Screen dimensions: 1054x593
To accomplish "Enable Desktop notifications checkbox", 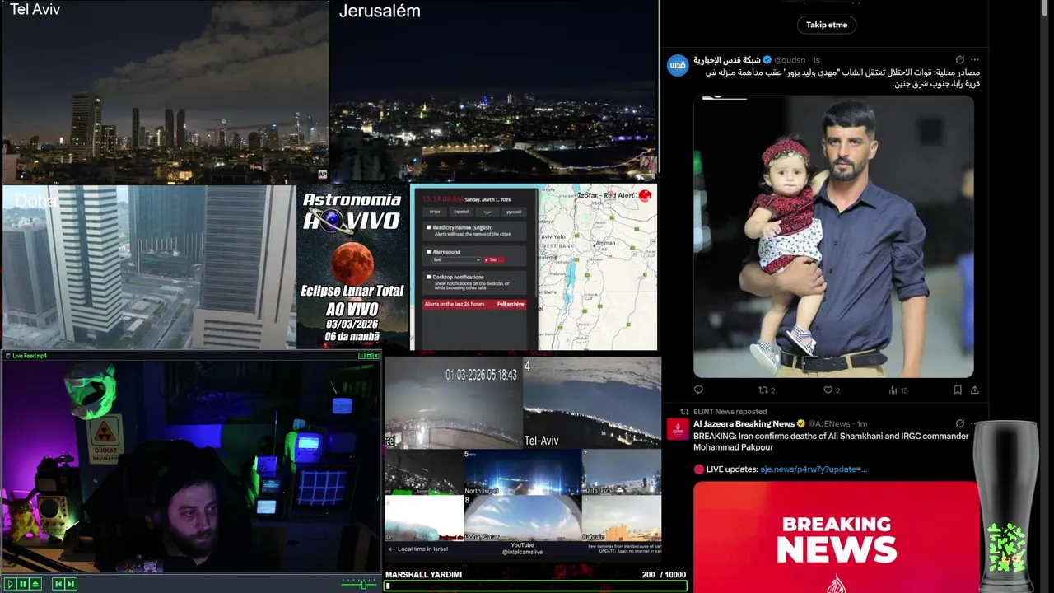I will (429, 277).
